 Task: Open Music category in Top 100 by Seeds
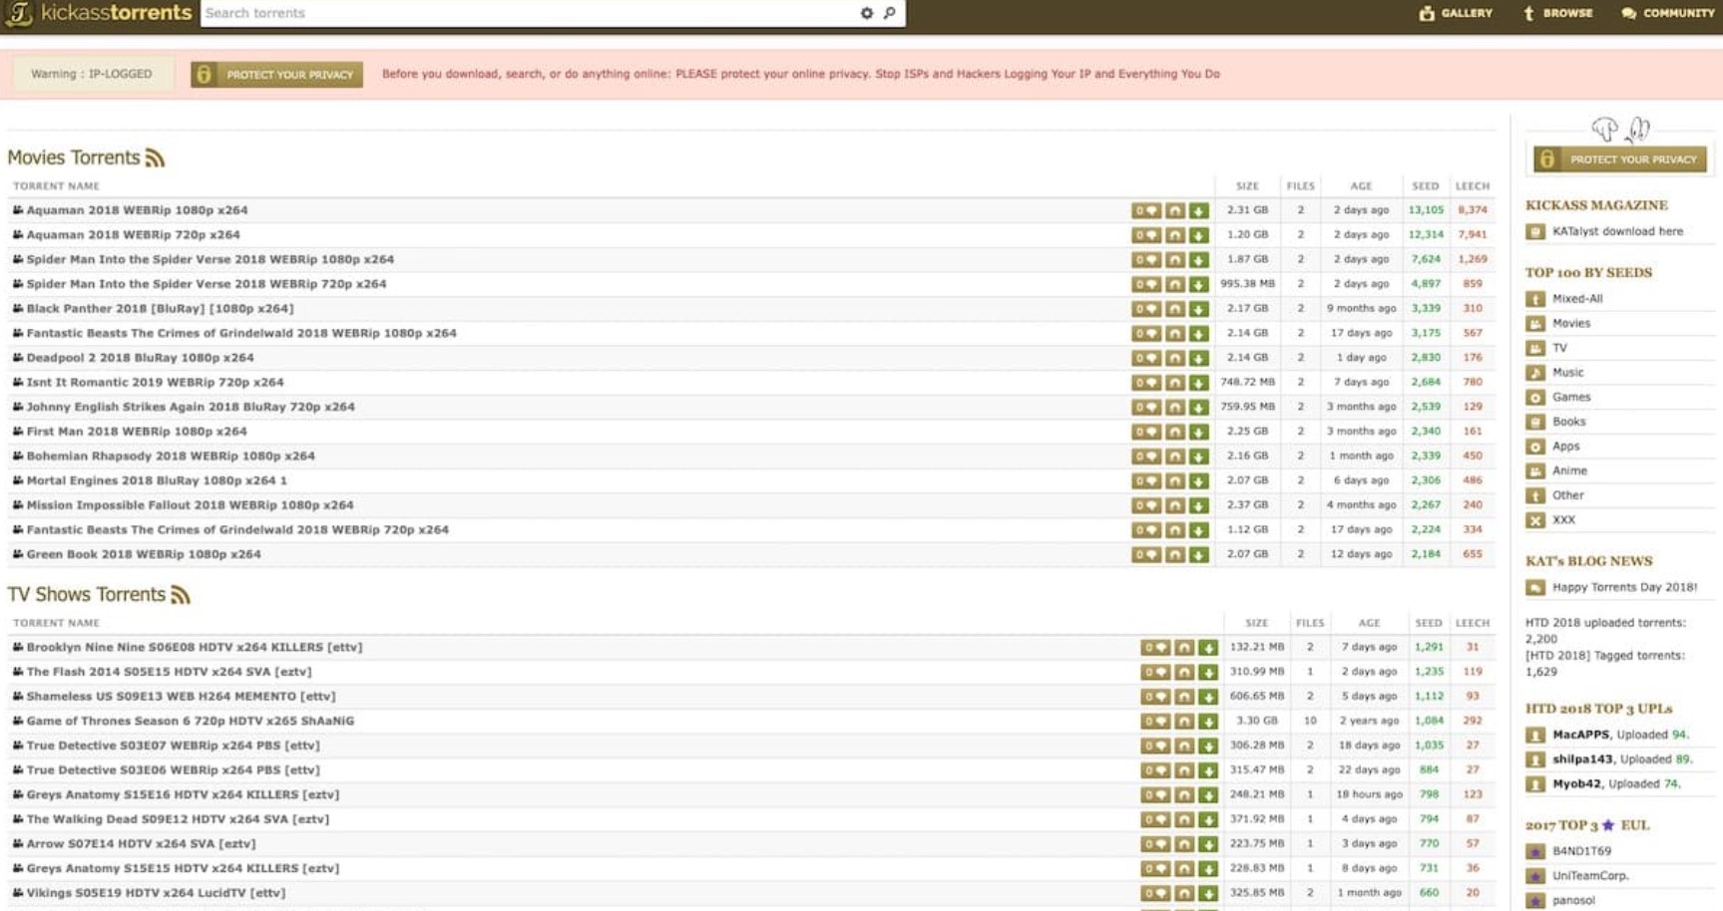coord(1567,372)
